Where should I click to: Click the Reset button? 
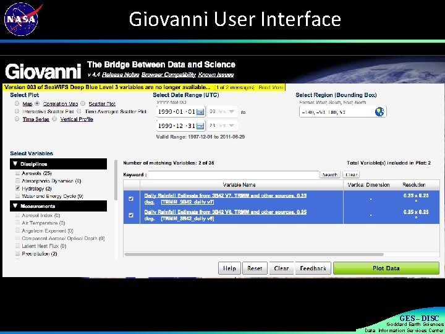pos(255,268)
